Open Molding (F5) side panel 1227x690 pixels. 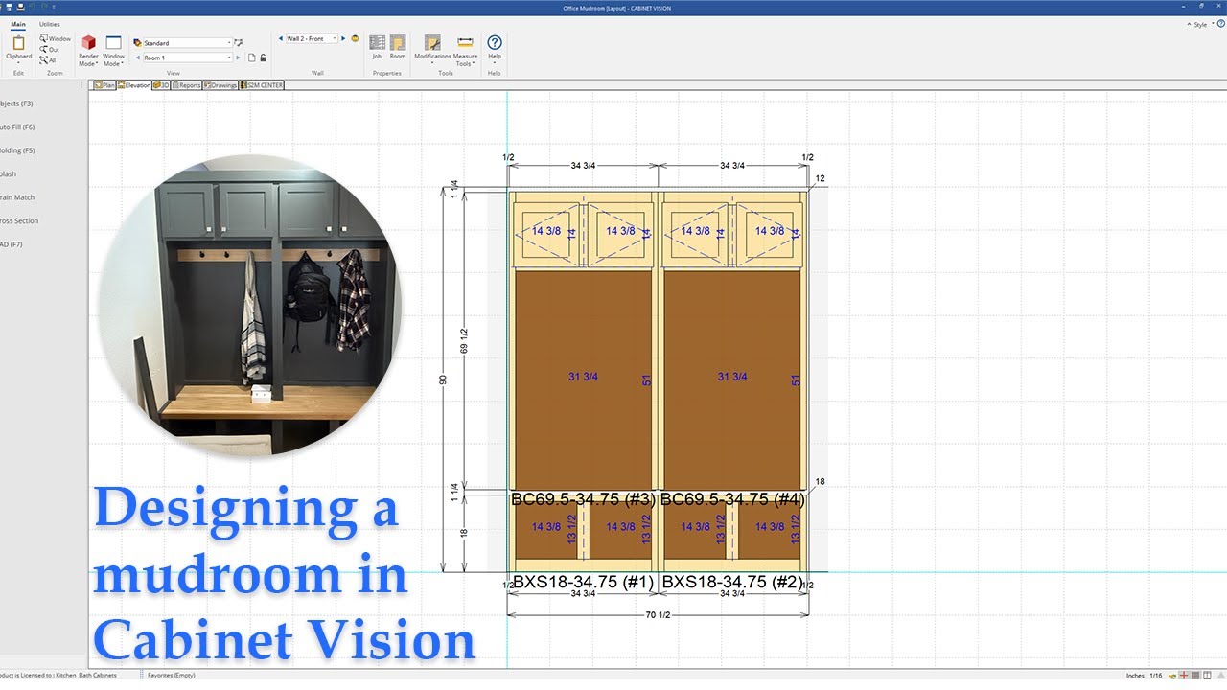[17, 150]
